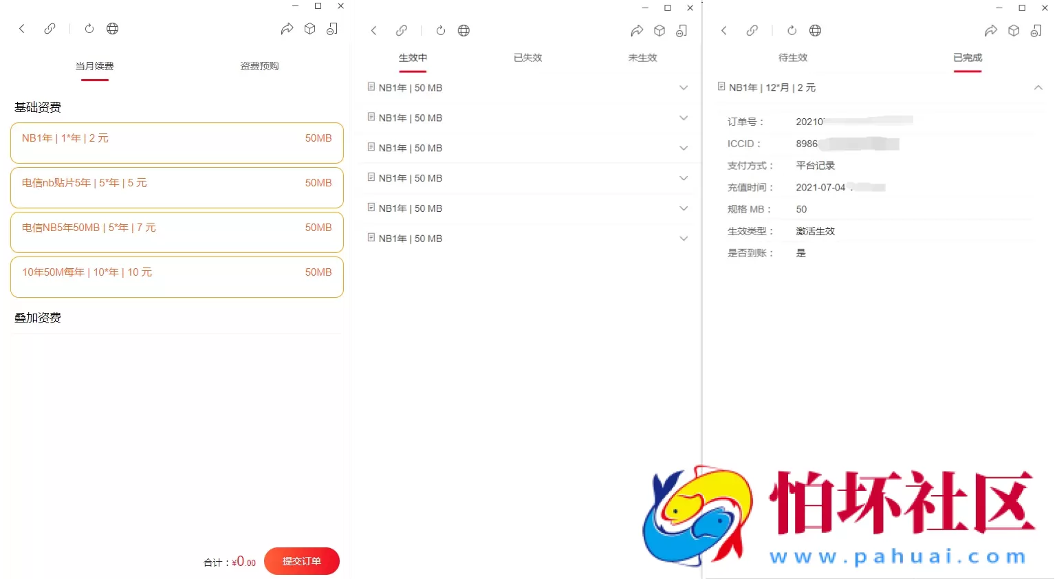The height and width of the screenshot is (579, 1057).
Task: Open the globe icon in the middle window
Action: tap(464, 30)
